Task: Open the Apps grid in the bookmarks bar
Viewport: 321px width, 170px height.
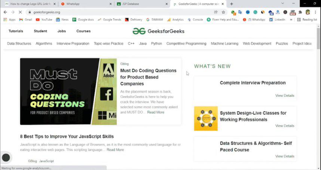Action: point(9,19)
